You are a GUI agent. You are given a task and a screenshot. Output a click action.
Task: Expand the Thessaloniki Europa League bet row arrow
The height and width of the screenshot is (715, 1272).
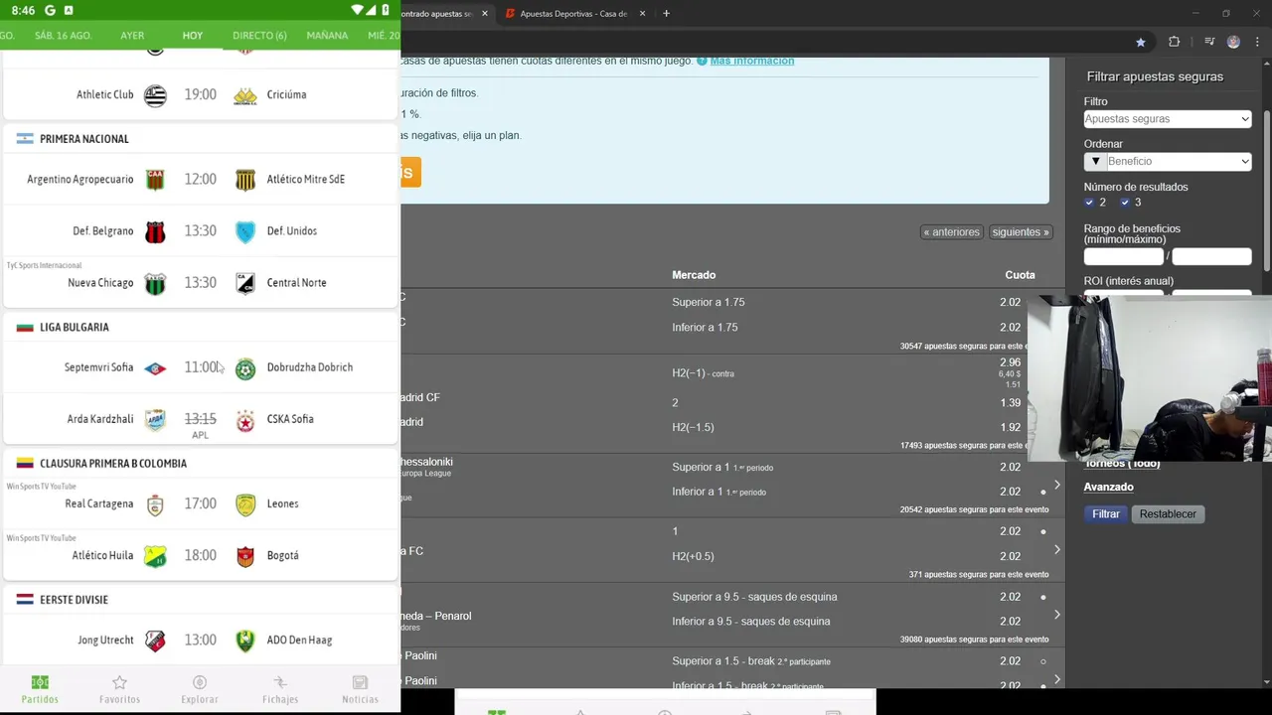tap(1057, 485)
